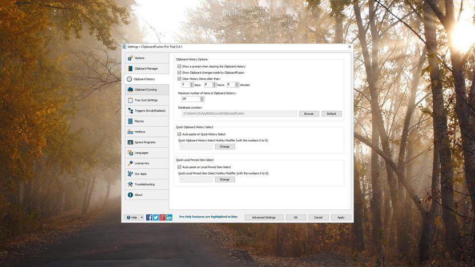Open the LinkedIn icon
Screen dimensions: 475x267
(x=169, y=217)
